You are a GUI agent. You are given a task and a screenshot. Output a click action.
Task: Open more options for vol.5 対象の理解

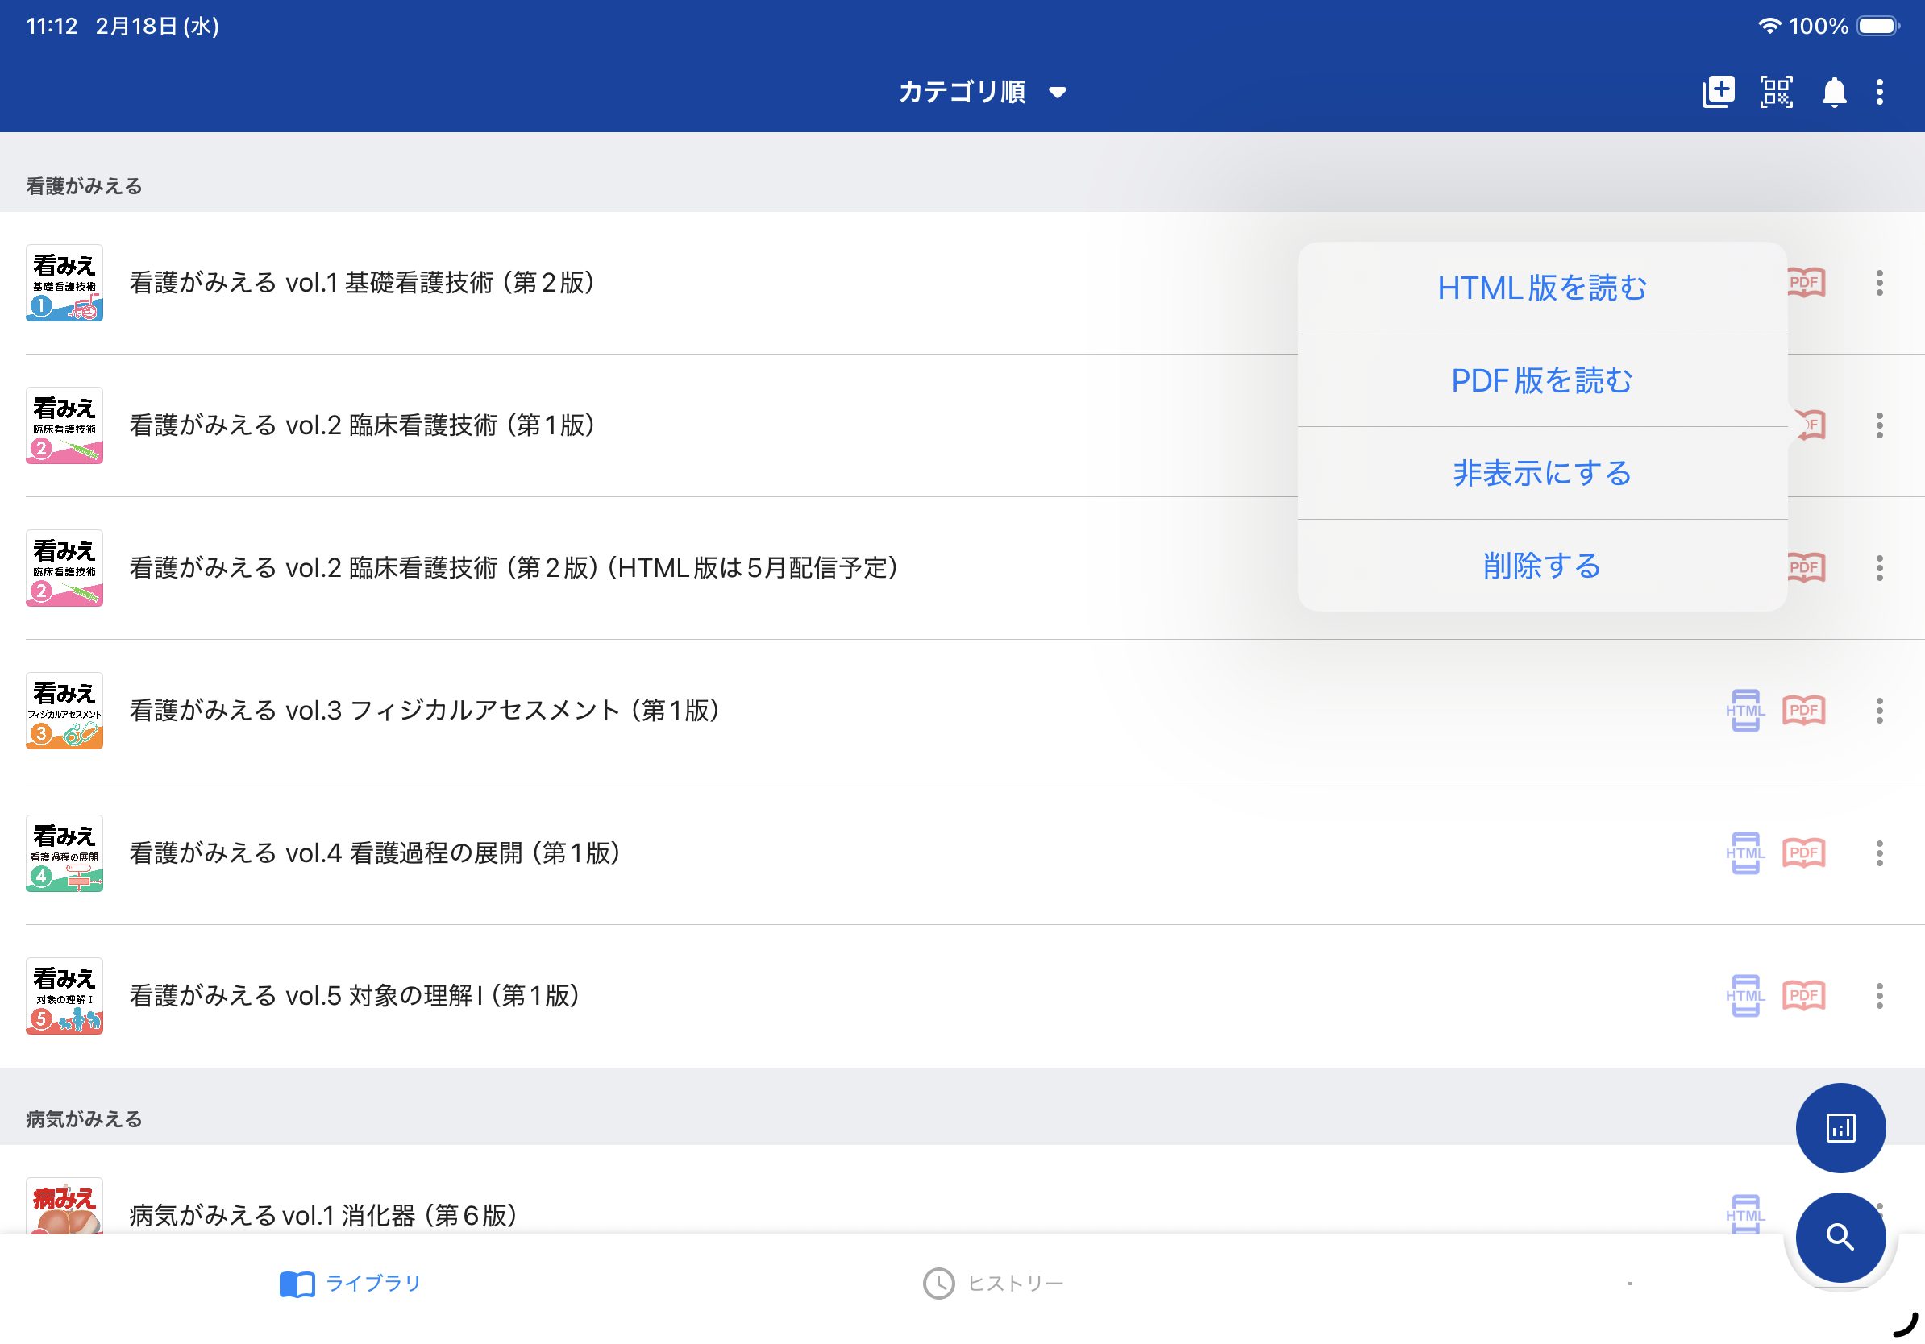point(1880,995)
